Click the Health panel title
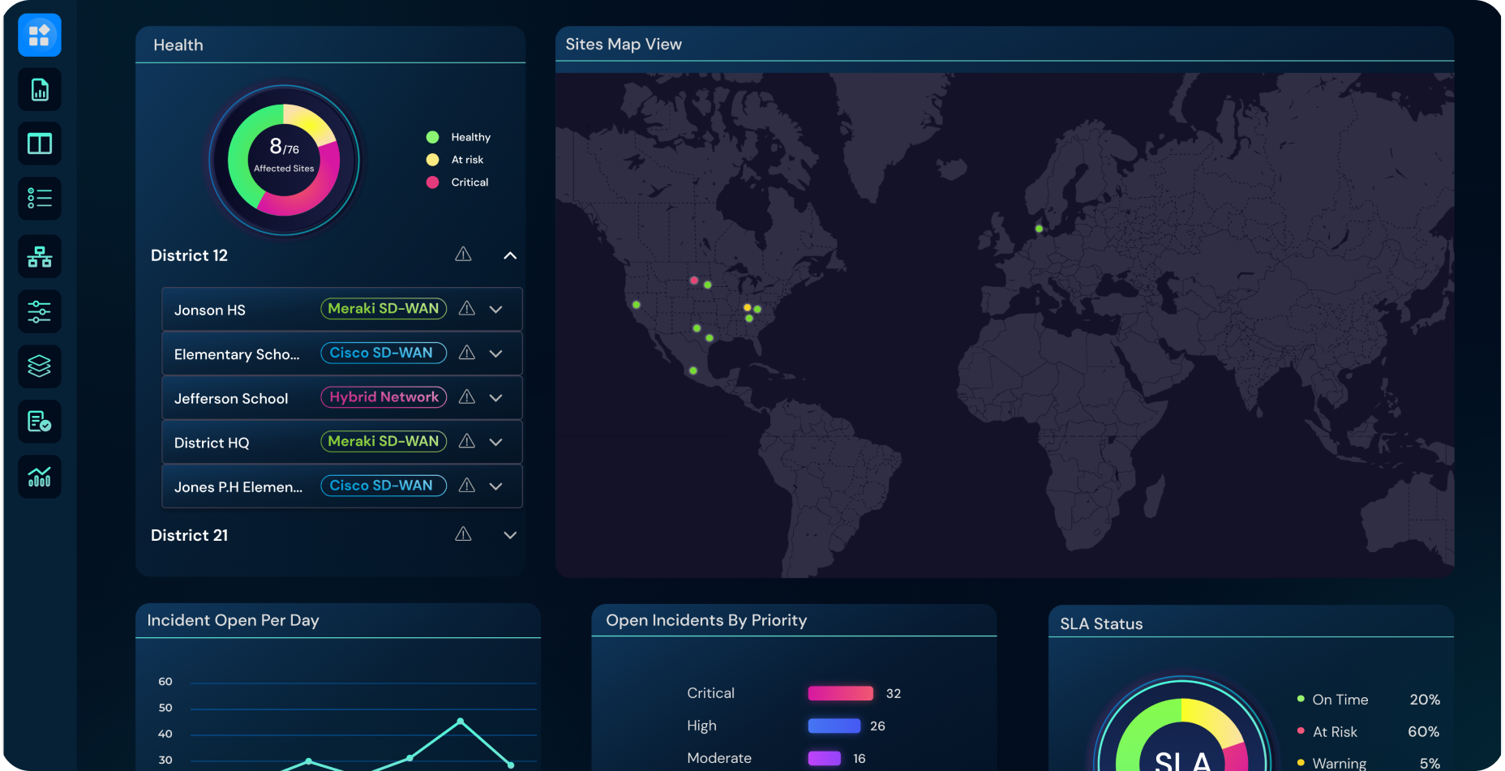This screenshot has height=771, width=1505. pyautogui.click(x=178, y=45)
